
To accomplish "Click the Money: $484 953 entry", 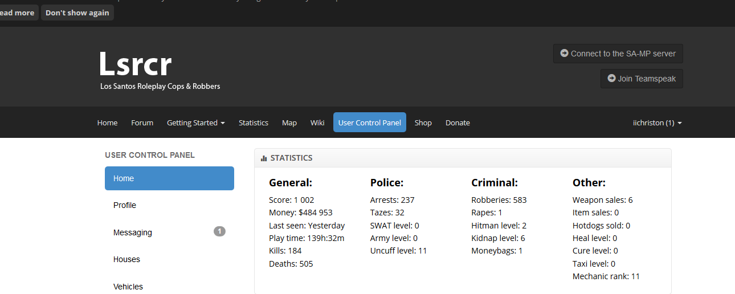I will (301, 213).
